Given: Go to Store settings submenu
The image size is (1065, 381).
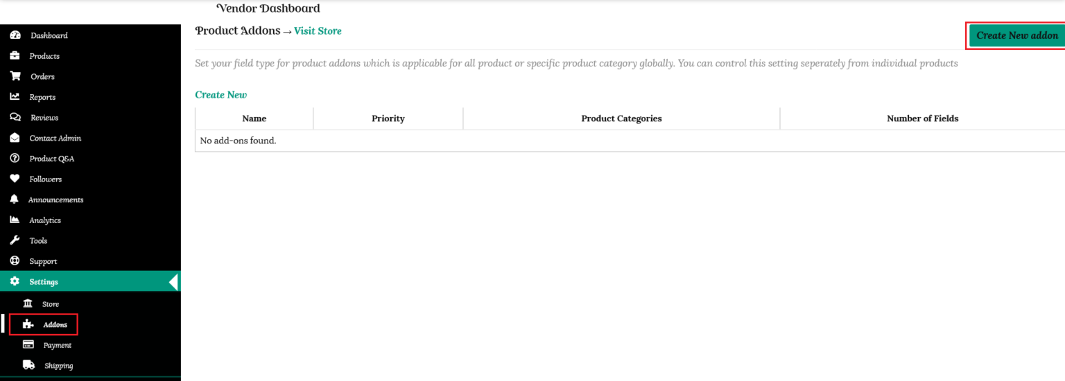Looking at the screenshot, I should pos(51,304).
